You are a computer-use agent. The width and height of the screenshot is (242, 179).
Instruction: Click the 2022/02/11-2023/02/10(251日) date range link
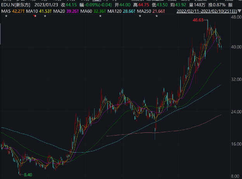(x=207, y=11)
